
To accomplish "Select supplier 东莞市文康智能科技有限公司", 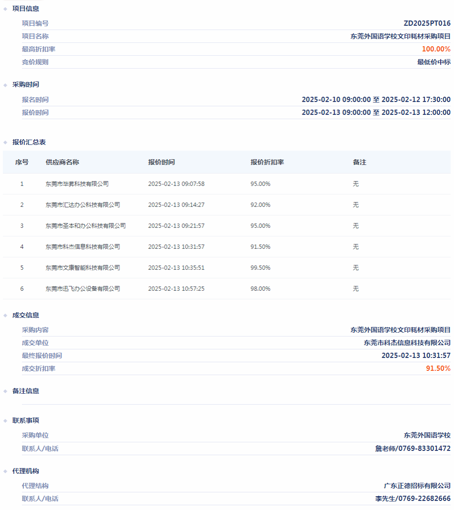I will pyautogui.click(x=83, y=268).
